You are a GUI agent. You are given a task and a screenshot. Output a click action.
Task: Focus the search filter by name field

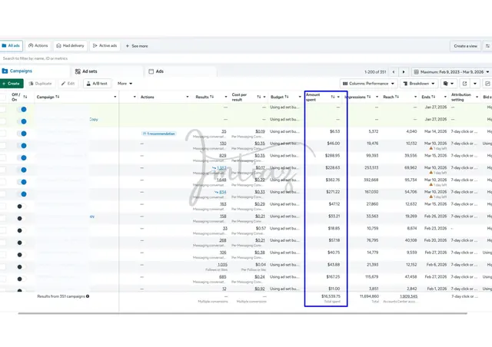click(x=246, y=58)
